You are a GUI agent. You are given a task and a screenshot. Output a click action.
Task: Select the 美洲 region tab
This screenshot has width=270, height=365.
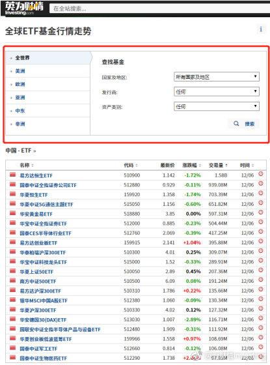coord(48,71)
